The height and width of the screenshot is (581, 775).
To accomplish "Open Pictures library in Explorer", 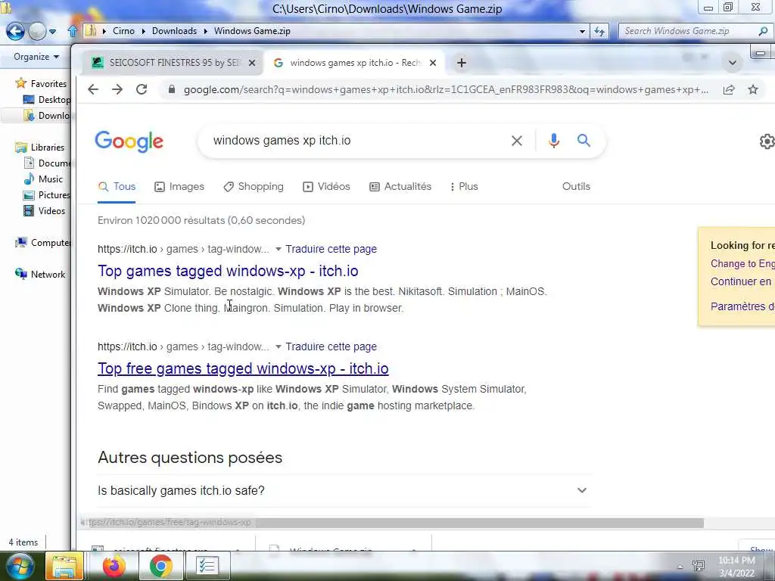I will coord(48,194).
